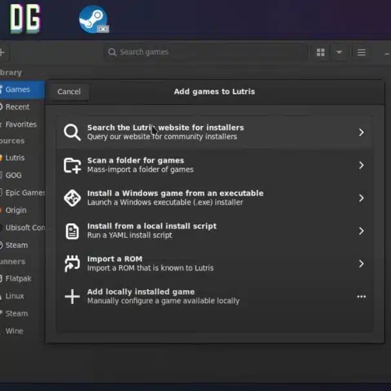Expand Install a Windows game chevron
Screen dimensions: 391x391
tap(361, 198)
